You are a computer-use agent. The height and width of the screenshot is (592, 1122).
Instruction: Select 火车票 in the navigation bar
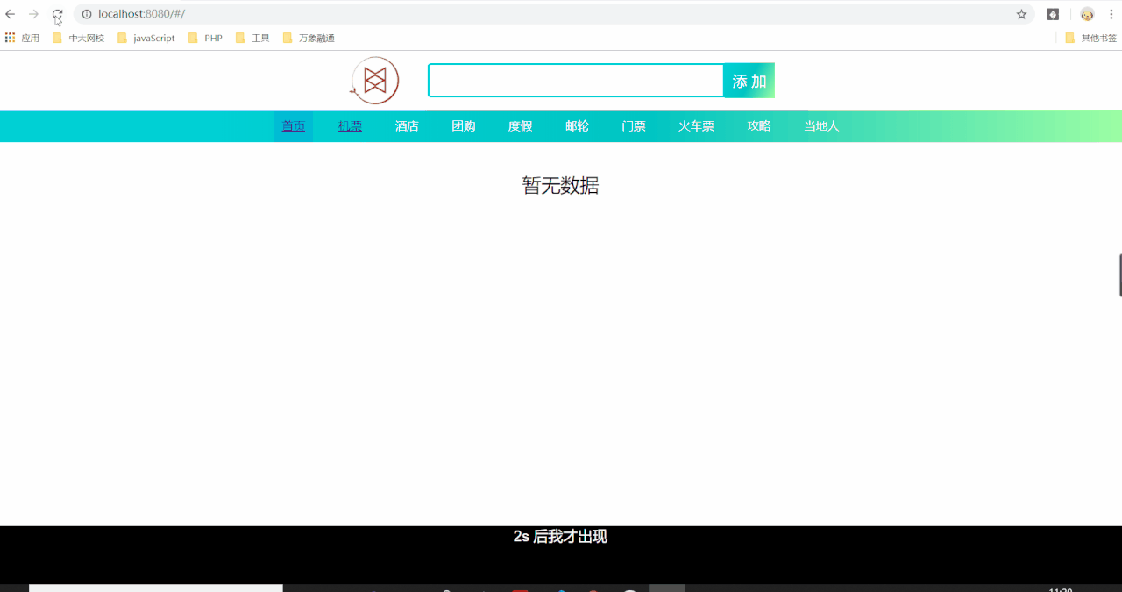[x=695, y=125]
